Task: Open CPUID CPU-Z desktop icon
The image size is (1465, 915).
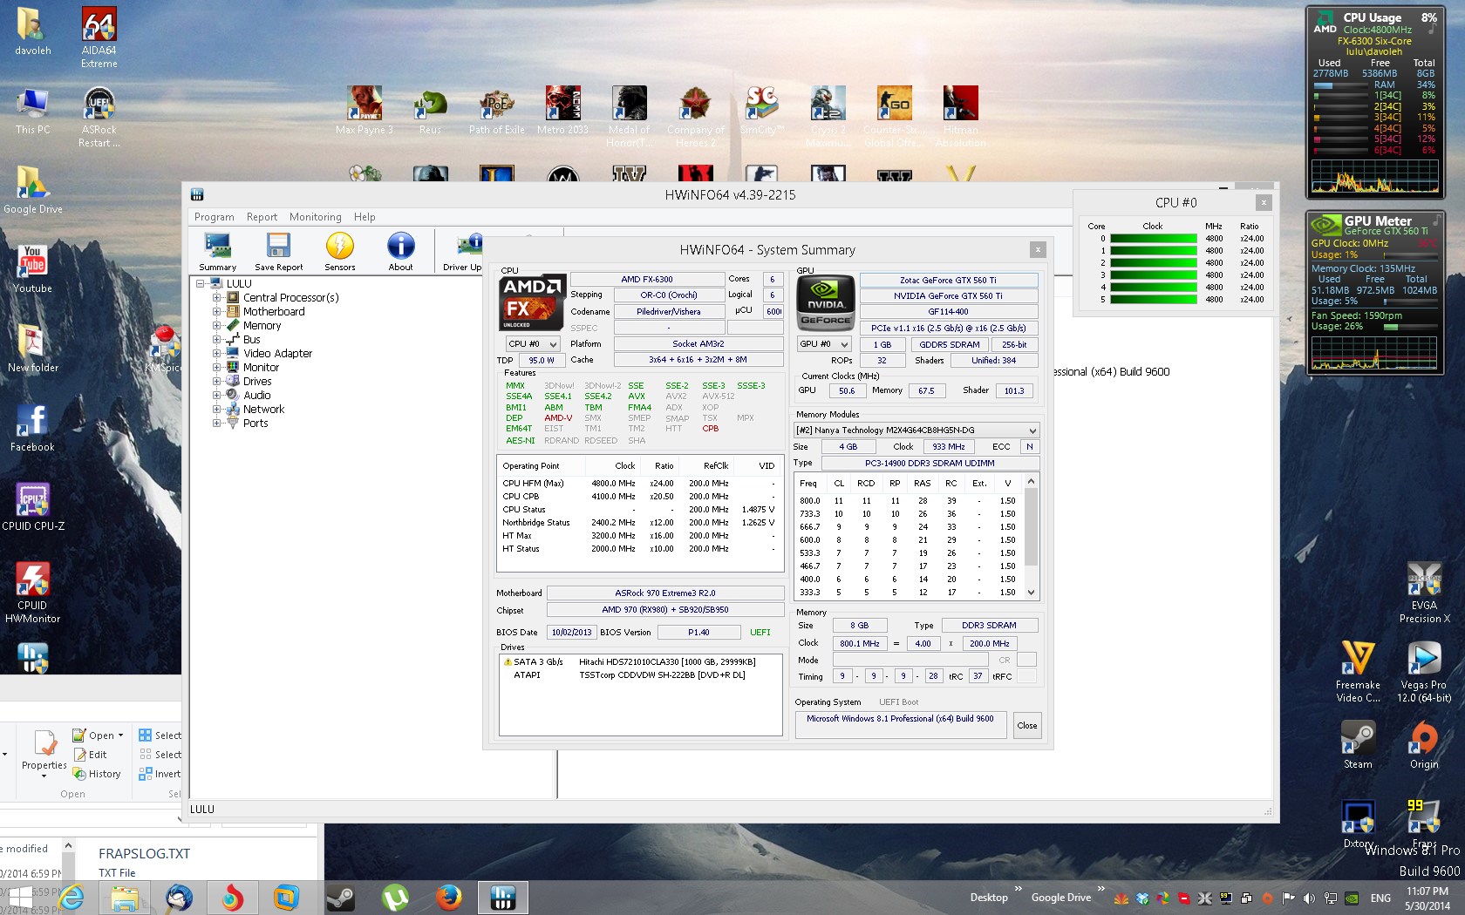Action: point(33,506)
